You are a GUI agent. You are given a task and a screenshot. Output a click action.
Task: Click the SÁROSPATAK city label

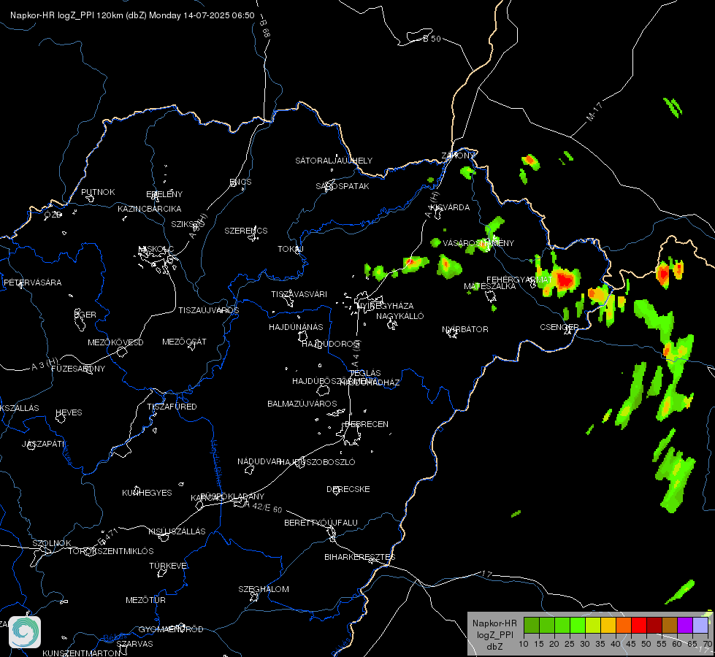pos(343,186)
